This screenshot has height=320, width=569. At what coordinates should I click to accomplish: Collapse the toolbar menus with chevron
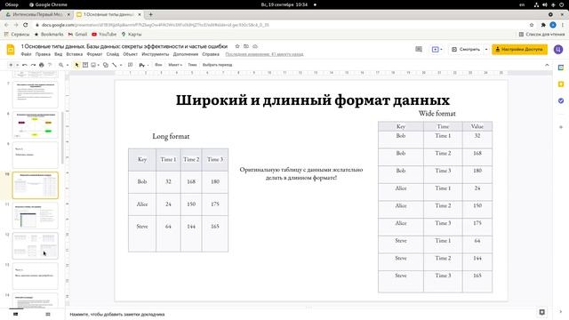tap(547, 65)
